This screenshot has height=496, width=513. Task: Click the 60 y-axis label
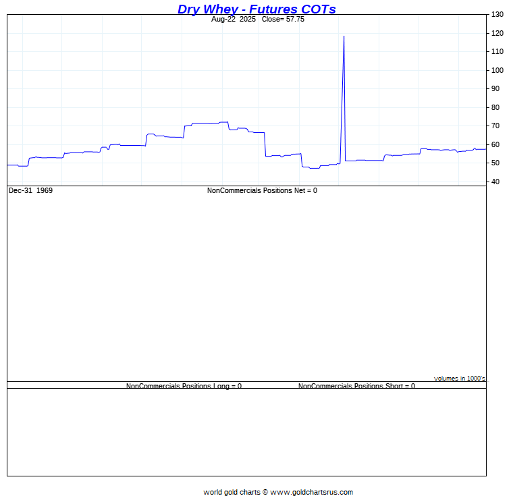click(x=495, y=144)
